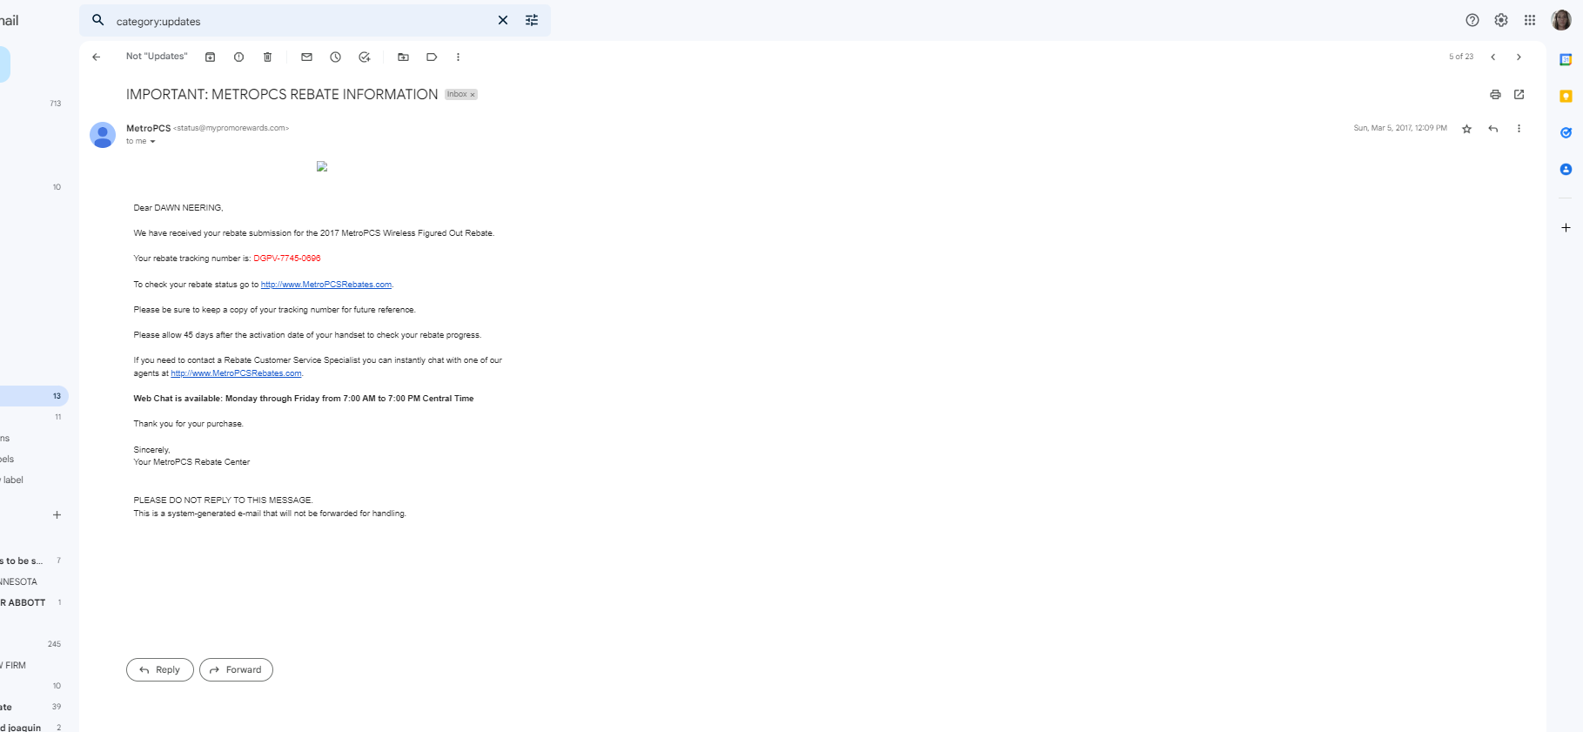Click the MetroPCS sender avatar
The width and height of the screenshot is (1583, 732).
click(x=103, y=135)
